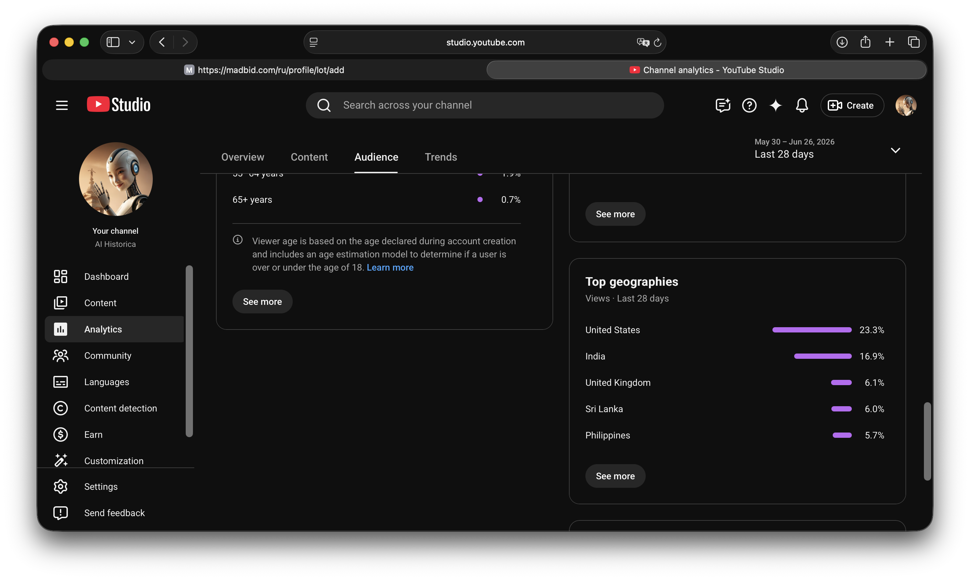Open the Help question mark icon
970x580 pixels.
(749, 105)
